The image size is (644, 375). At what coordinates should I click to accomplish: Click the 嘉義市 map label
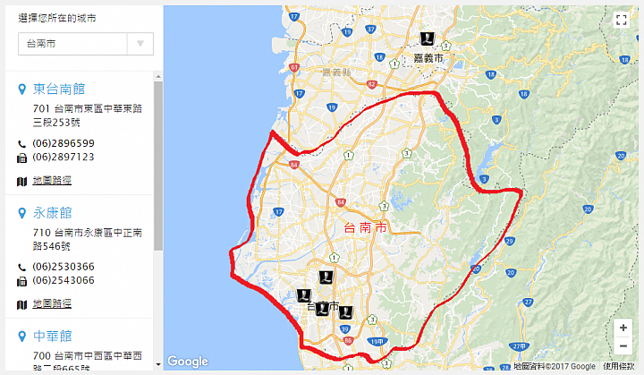[x=428, y=58]
